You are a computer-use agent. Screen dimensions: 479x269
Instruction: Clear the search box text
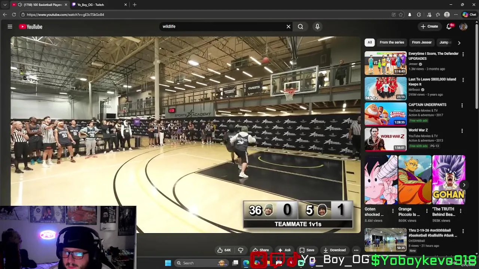pyautogui.click(x=288, y=27)
